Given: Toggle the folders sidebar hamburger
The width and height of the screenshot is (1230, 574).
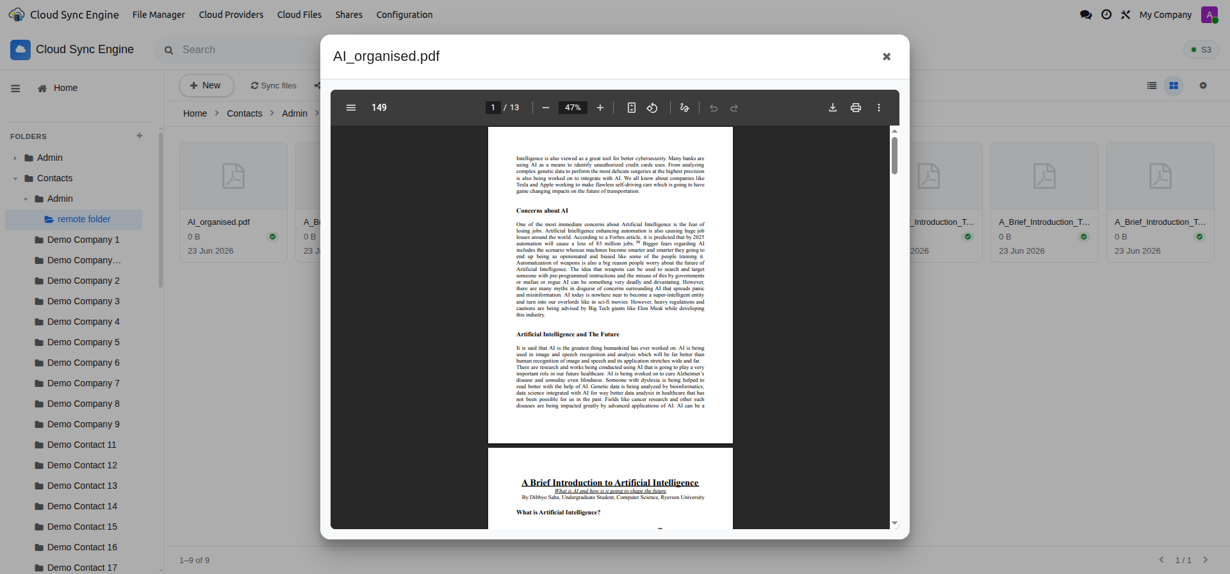Looking at the screenshot, I should (x=15, y=88).
